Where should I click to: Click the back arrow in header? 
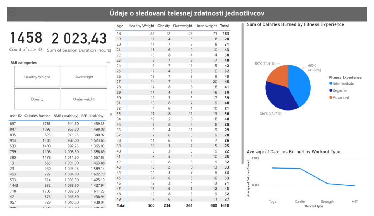point(13,13)
